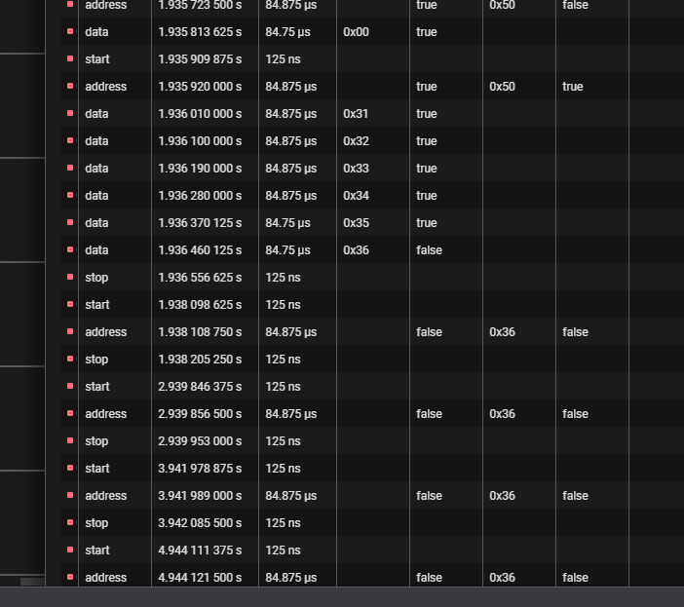
Task: Click timestamp 1.936 280 000 s
Action: (200, 196)
